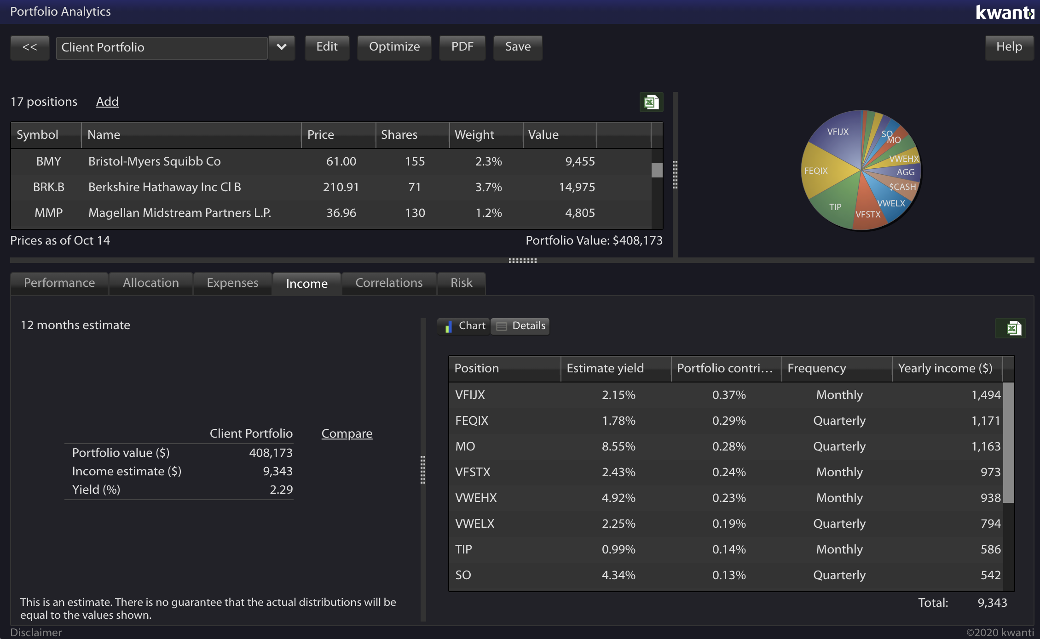The image size is (1040, 639).
Task: Sort positions by Shares column
Action: tap(412, 135)
